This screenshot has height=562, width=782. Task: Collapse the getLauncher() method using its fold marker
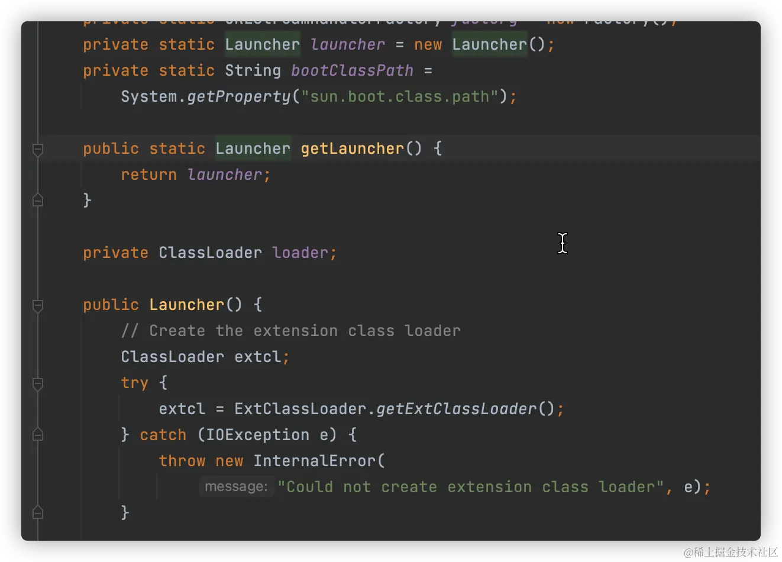(x=38, y=149)
